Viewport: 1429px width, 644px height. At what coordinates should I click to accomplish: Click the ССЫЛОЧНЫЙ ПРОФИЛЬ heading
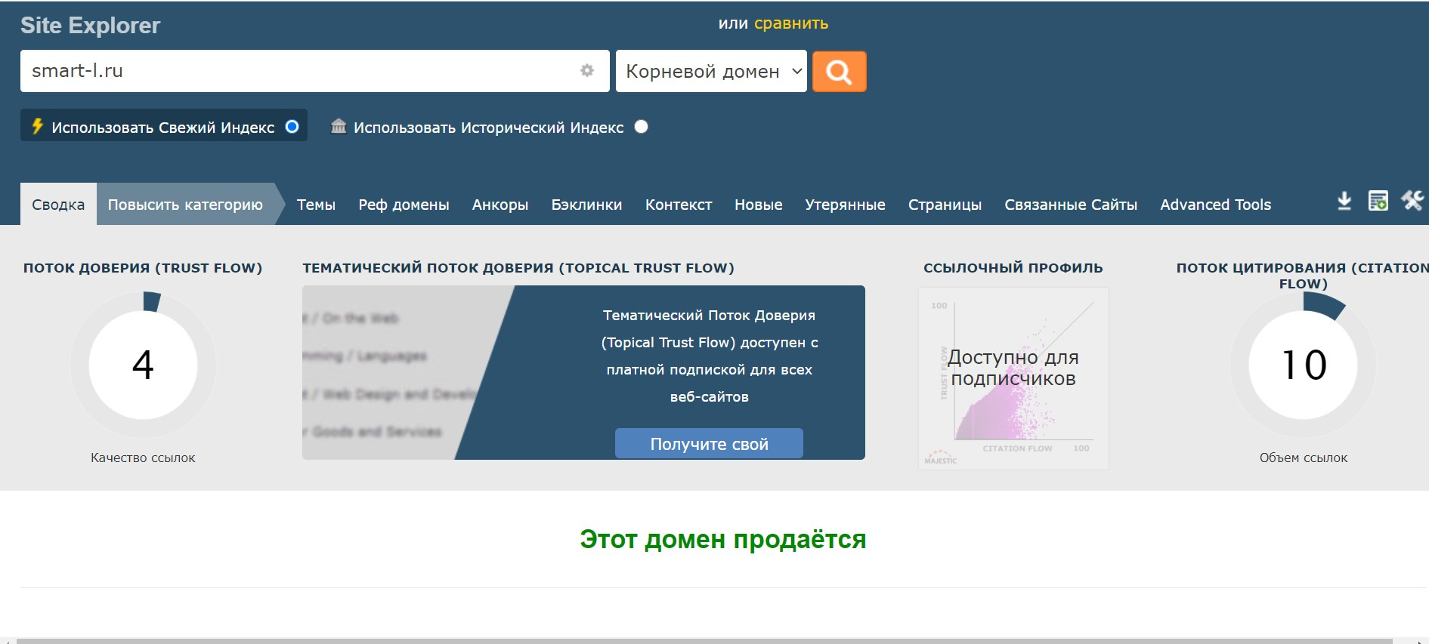[x=1013, y=268]
